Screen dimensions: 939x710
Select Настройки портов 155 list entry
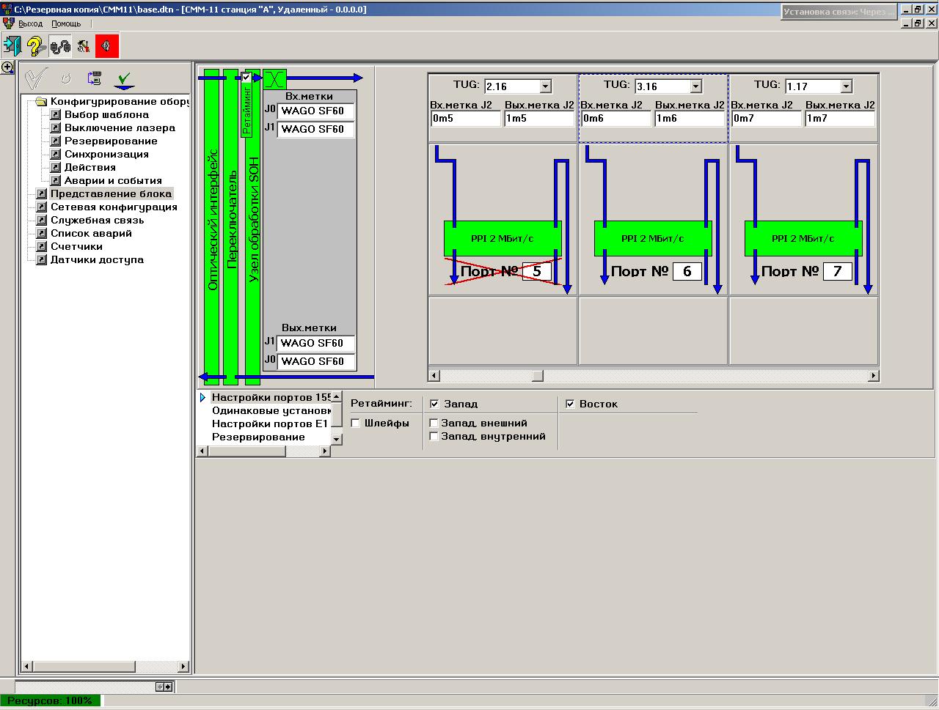[x=271, y=397]
